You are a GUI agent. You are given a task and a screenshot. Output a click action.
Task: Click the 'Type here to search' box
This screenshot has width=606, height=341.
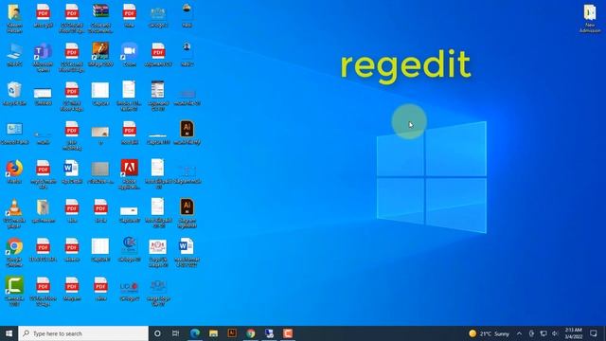[x=83, y=333]
